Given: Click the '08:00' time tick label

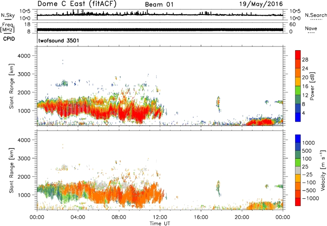Looking at the screenshot, I should (x=119, y=217).
